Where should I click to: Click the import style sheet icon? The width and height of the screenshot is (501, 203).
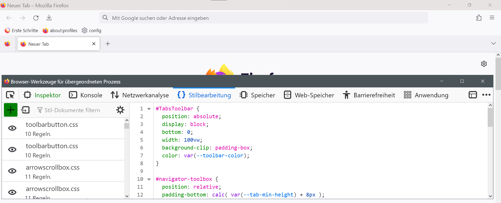[x=25, y=110]
